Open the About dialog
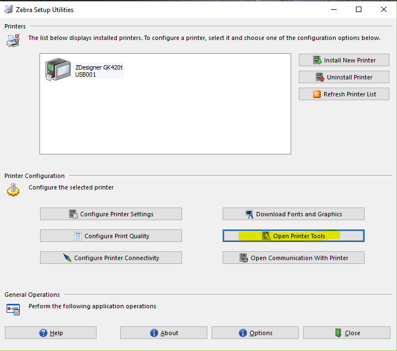This screenshot has width=397, height=351. point(163,333)
